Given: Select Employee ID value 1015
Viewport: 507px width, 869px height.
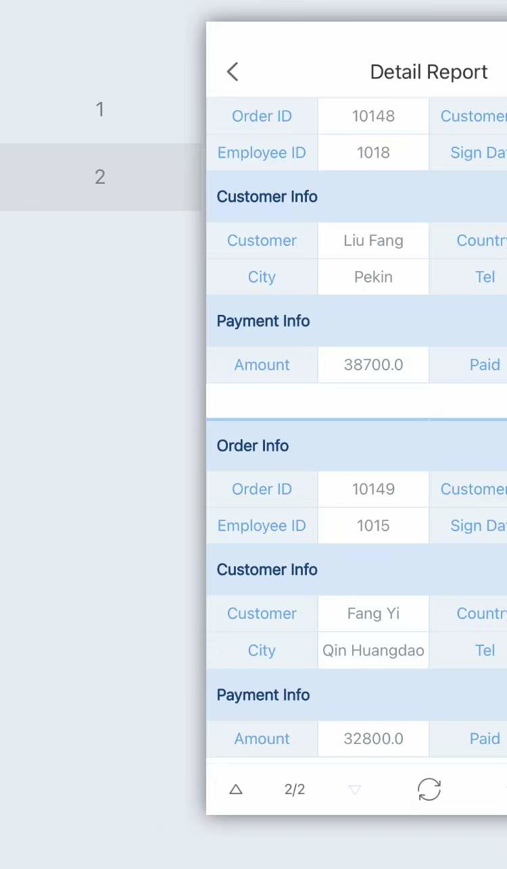Looking at the screenshot, I should pos(373,526).
